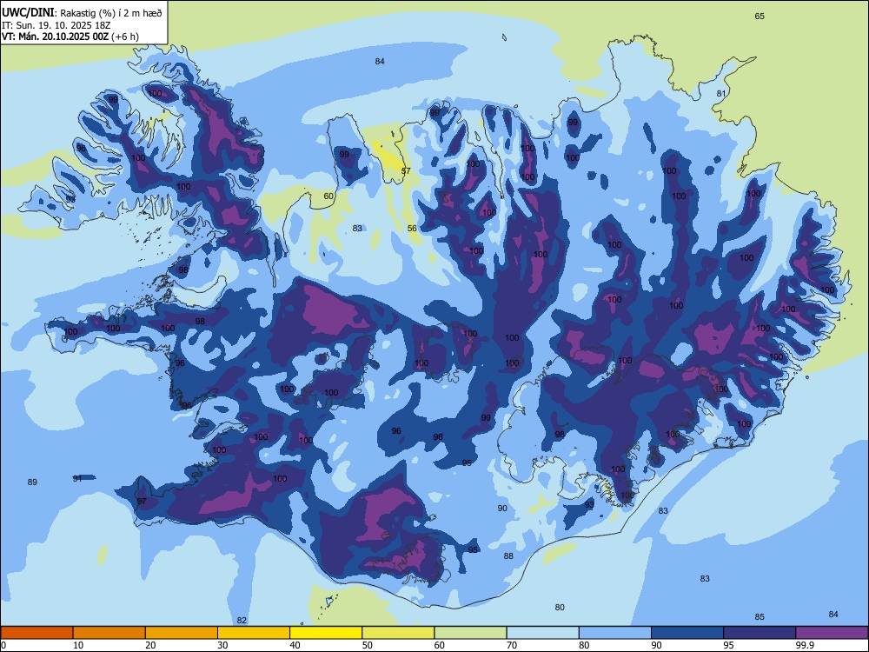The image size is (869, 652).
Task: Click the legend tick label '10'
Action: (78, 645)
